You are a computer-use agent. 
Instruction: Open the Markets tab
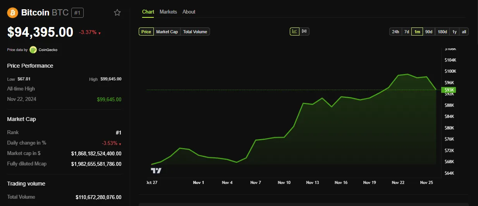(168, 12)
